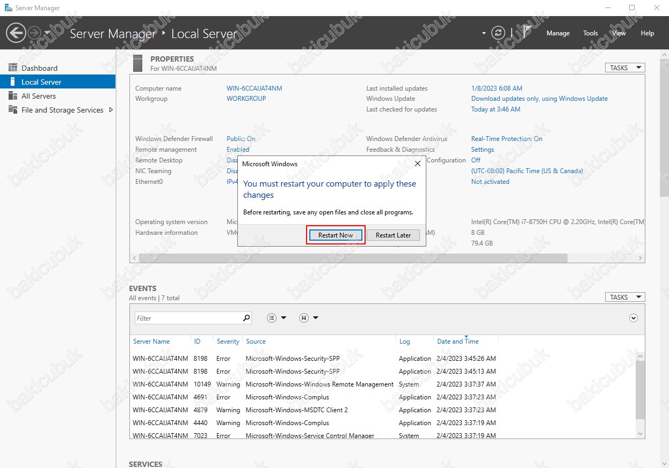Click the Properties scrollbar right arrow

(x=641, y=258)
